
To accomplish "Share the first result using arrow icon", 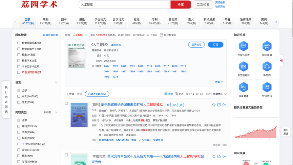I will tap(224, 105).
